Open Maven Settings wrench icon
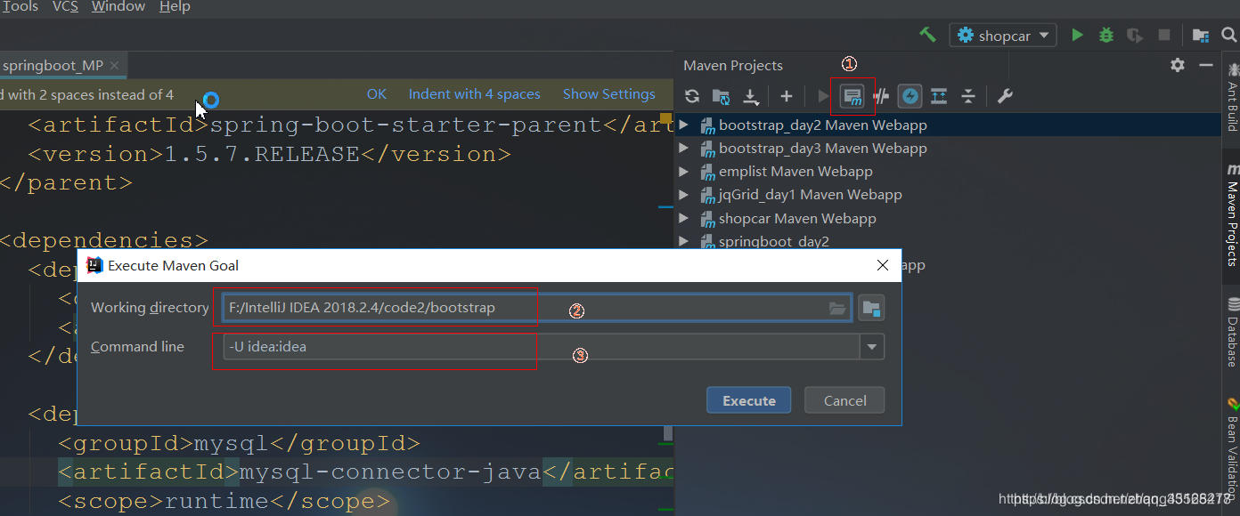This screenshot has width=1240, height=516. click(1005, 96)
